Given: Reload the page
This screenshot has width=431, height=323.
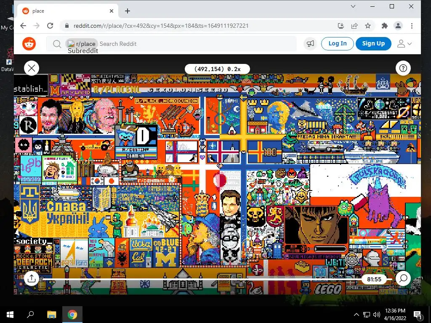Looking at the screenshot, I should (50, 26).
